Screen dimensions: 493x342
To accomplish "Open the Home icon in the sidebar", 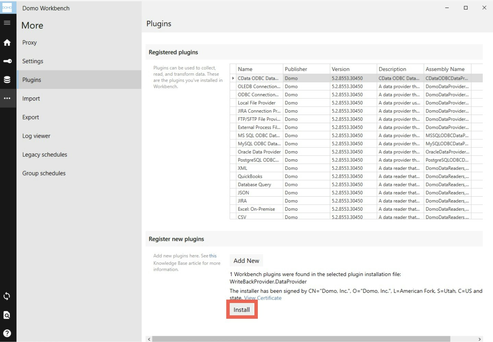I will pyautogui.click(x=7, y=42).
